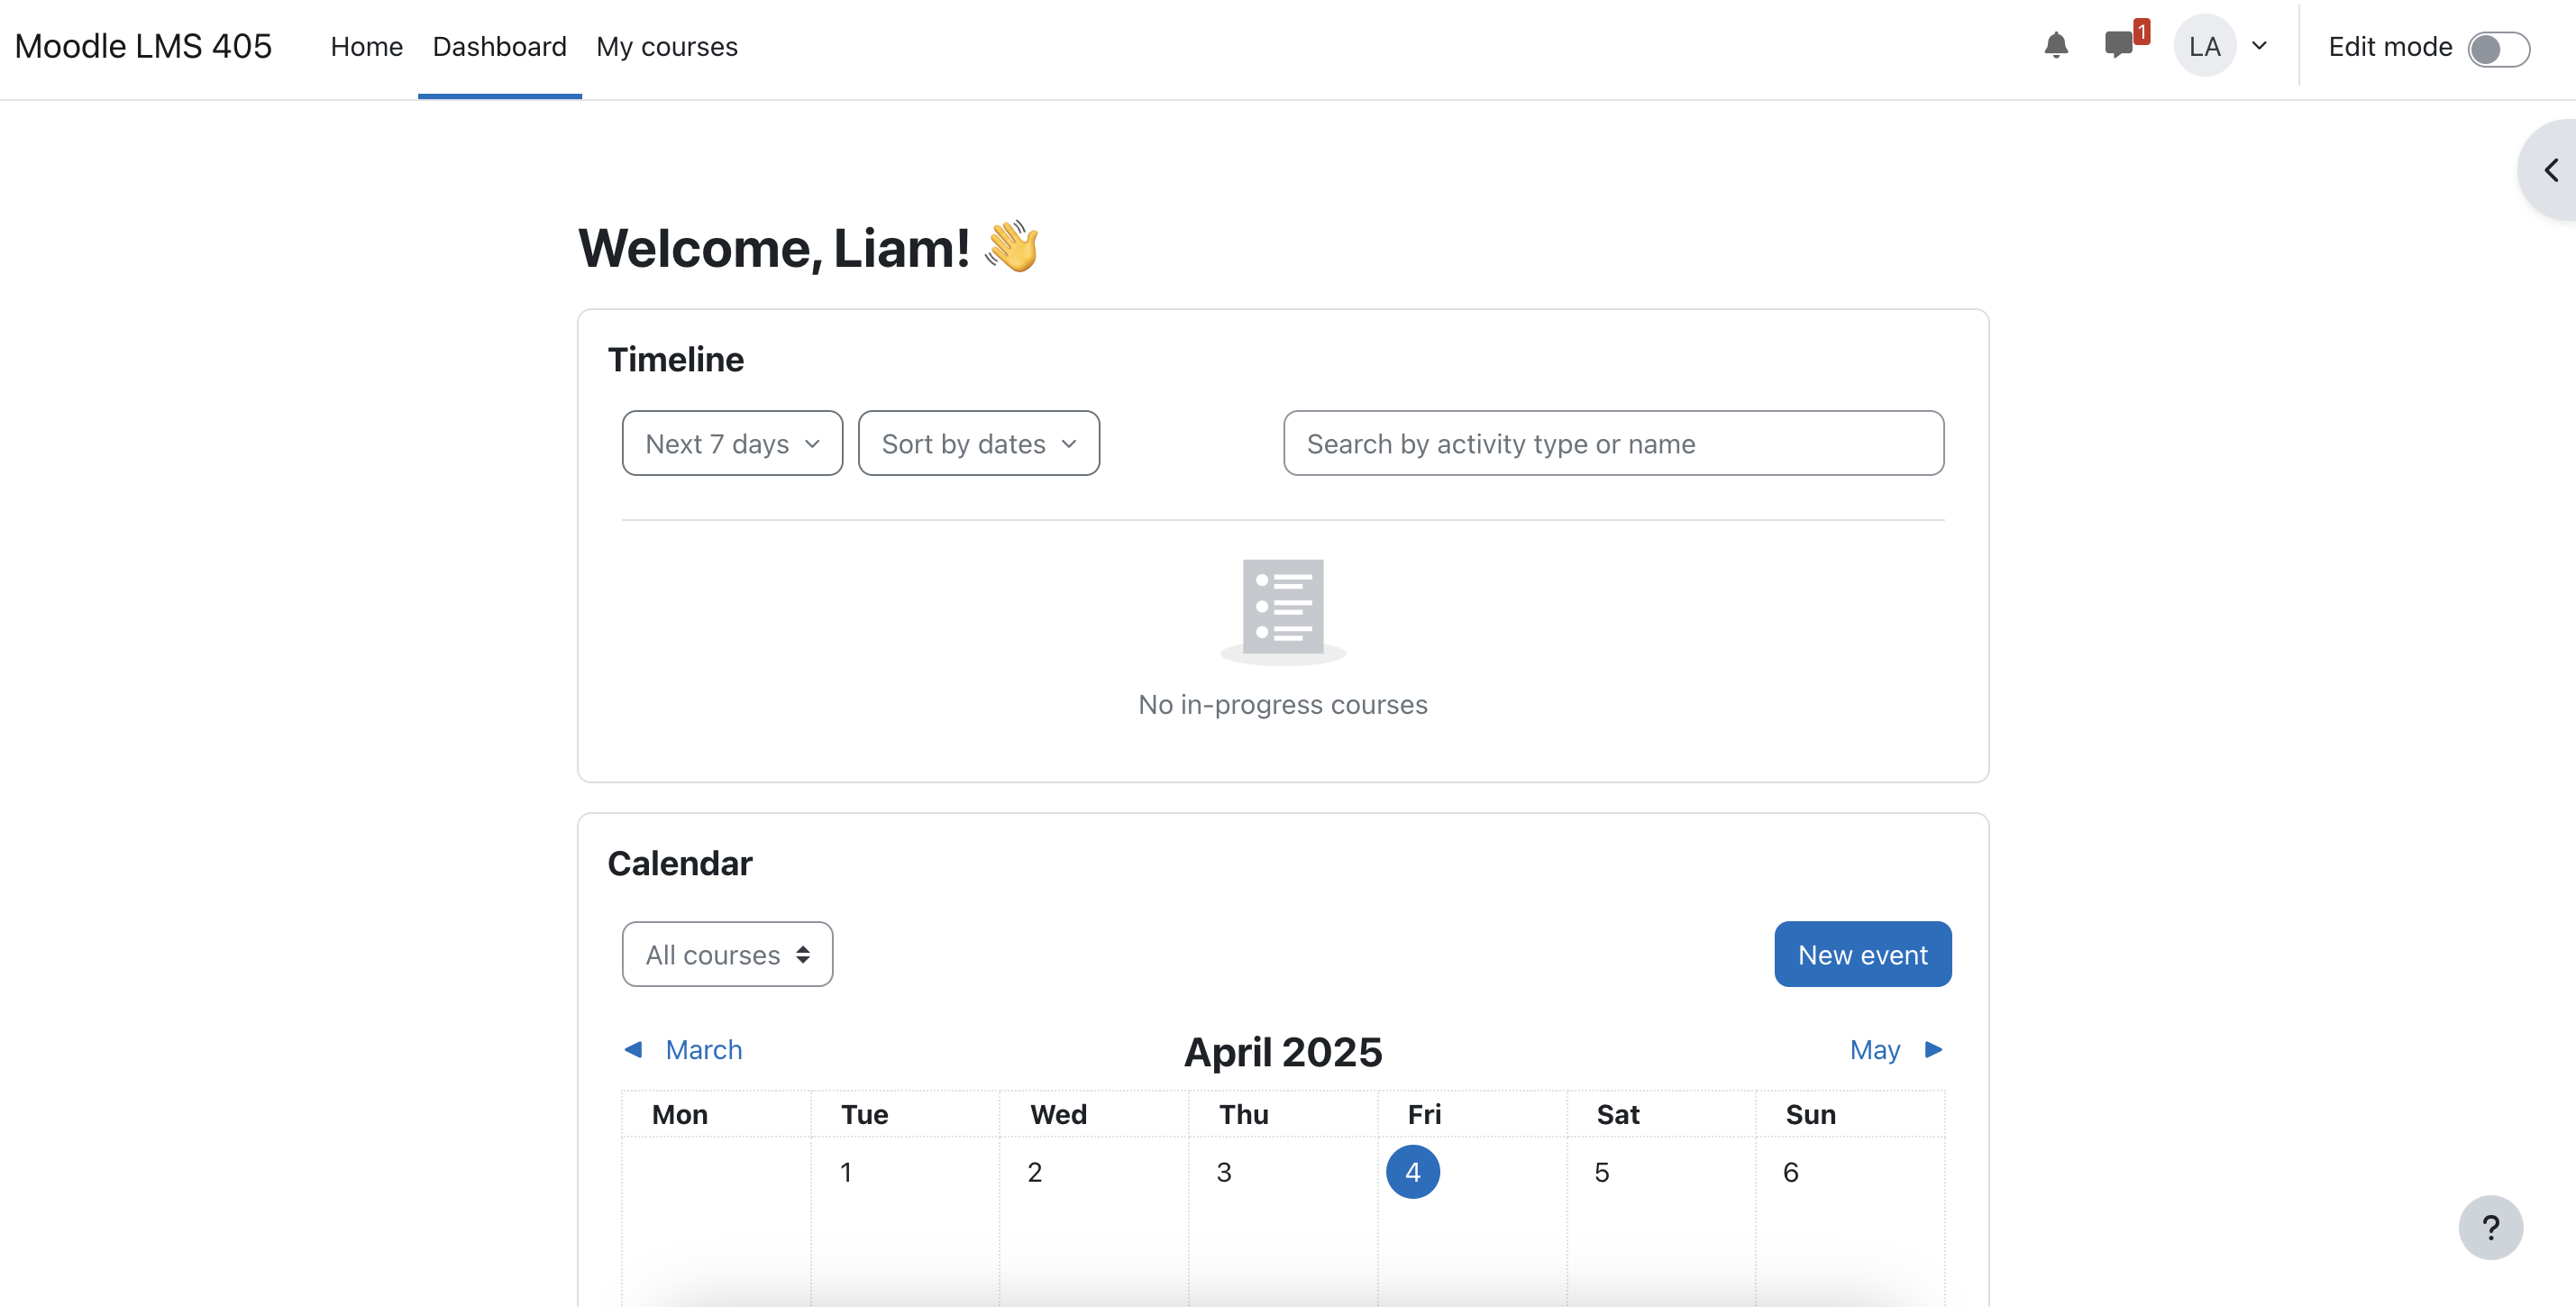Open the My courses tab

666,47
